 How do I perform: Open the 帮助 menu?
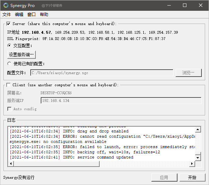pyautogui.click(x=44, y=14)
